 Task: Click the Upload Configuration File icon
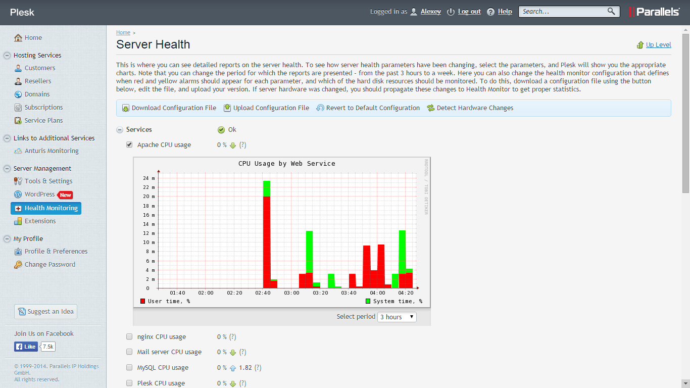pos(227,108)
